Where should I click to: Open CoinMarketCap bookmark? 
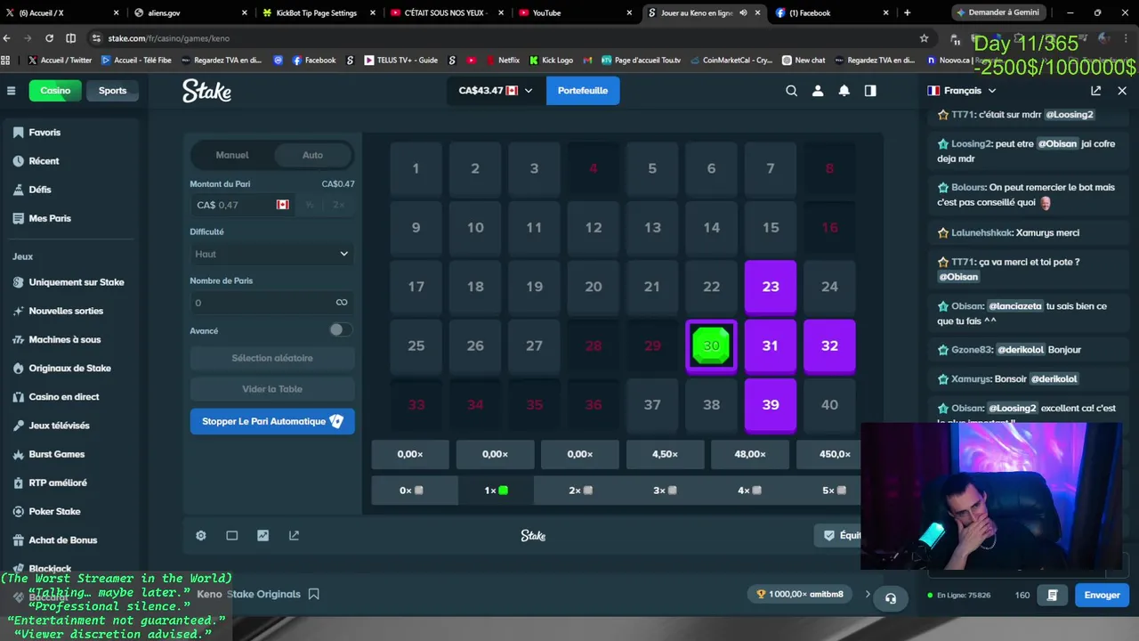[x=731, y=60]
